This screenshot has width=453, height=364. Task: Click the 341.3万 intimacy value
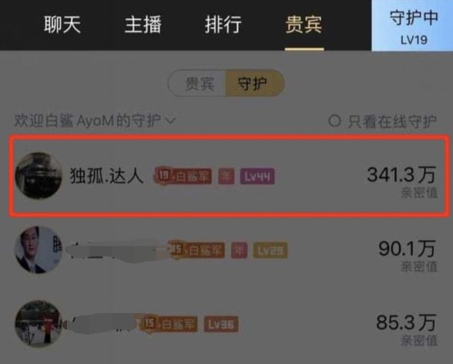pos(401,175)
